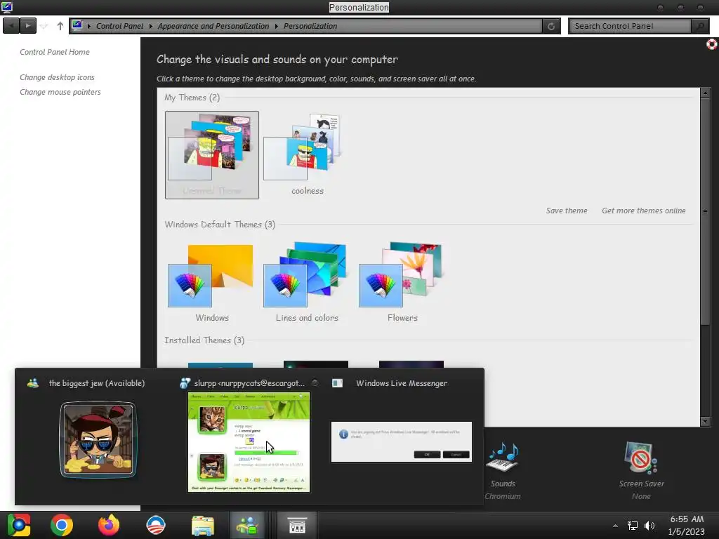
Task: Select the slurpp conversation window preview
Action: [x=249, y=442]
